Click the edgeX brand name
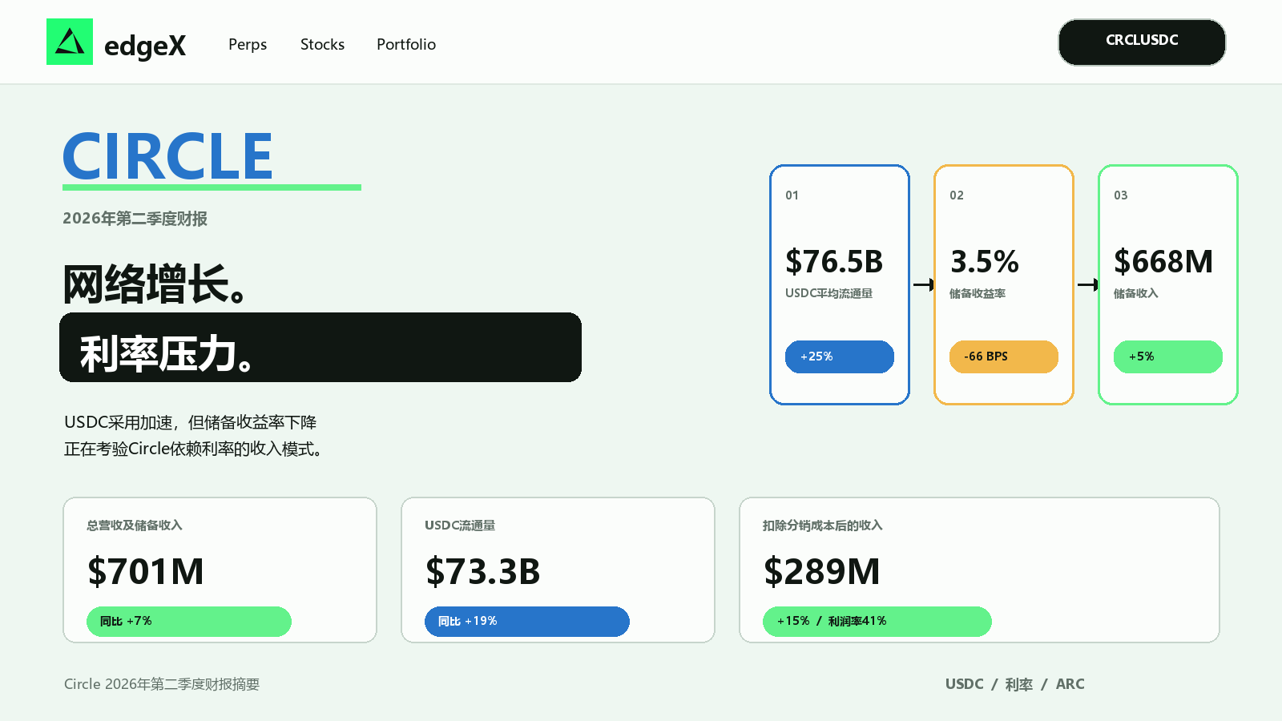The height and width of the screenshot is (721, 1282). (x=145, y=46)
